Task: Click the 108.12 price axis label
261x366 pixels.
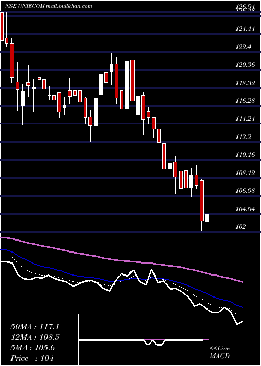Action: (245, 173)
